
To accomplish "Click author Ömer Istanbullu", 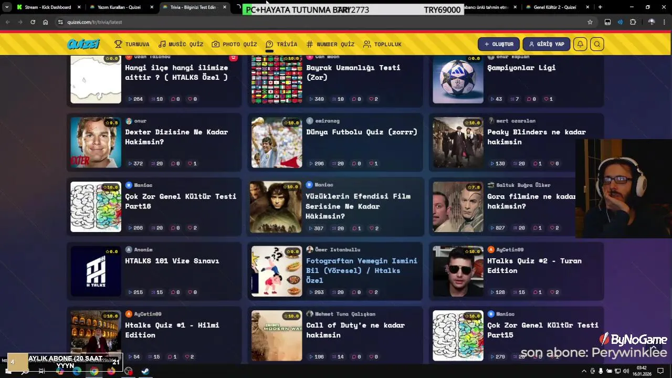I will coord(338,249).
